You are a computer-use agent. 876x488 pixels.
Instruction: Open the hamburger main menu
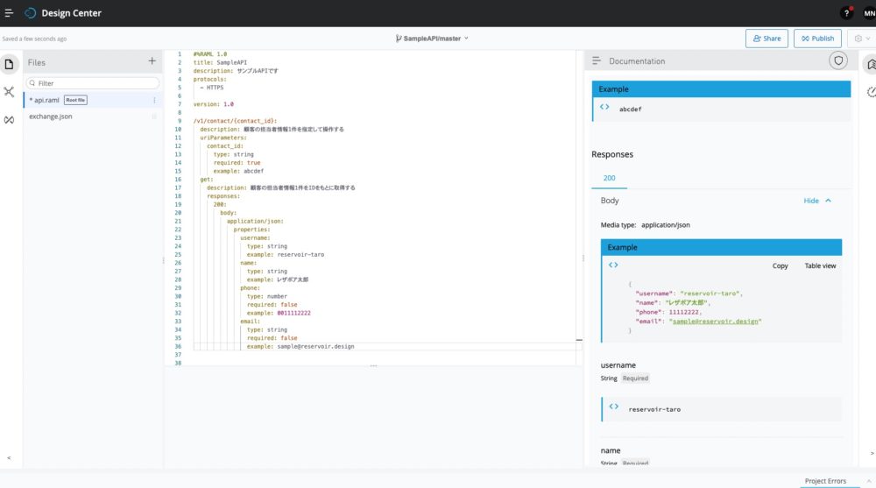tap(9, 13)
